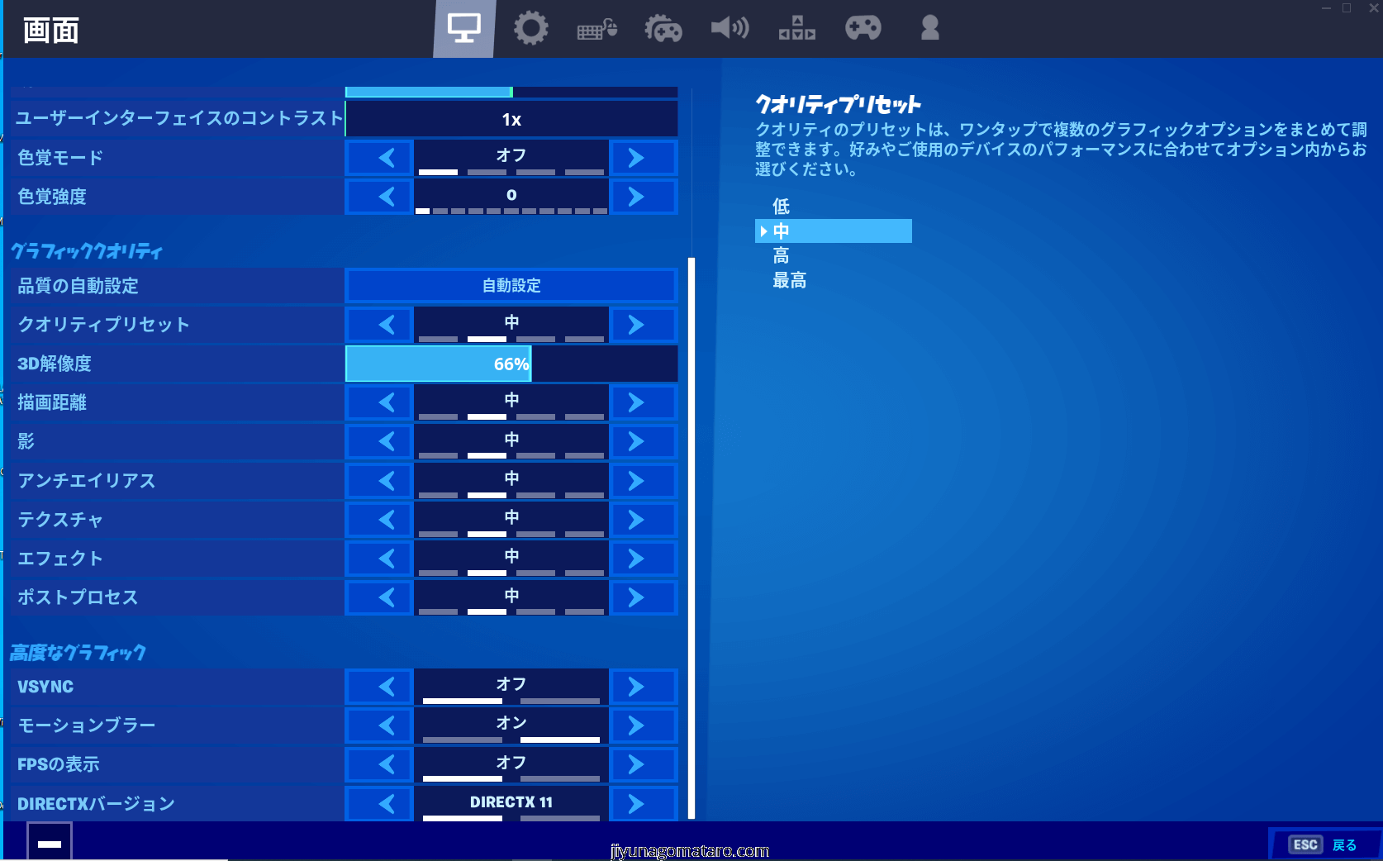This screenshot has height=861, width=1383.
Task: Select 最高 in the quality preset list
Action: tap(790, 281)
